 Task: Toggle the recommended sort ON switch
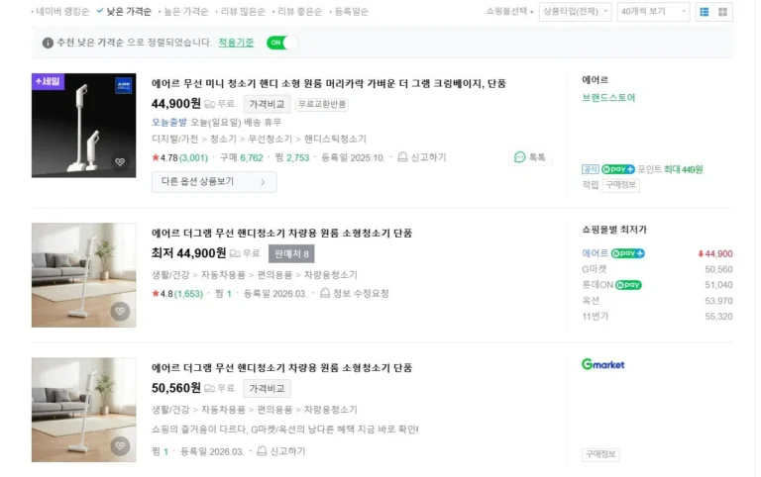(281, 43)
